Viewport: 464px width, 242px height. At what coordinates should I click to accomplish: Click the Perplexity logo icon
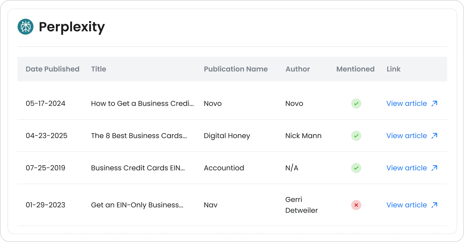[x=26, y=27]
